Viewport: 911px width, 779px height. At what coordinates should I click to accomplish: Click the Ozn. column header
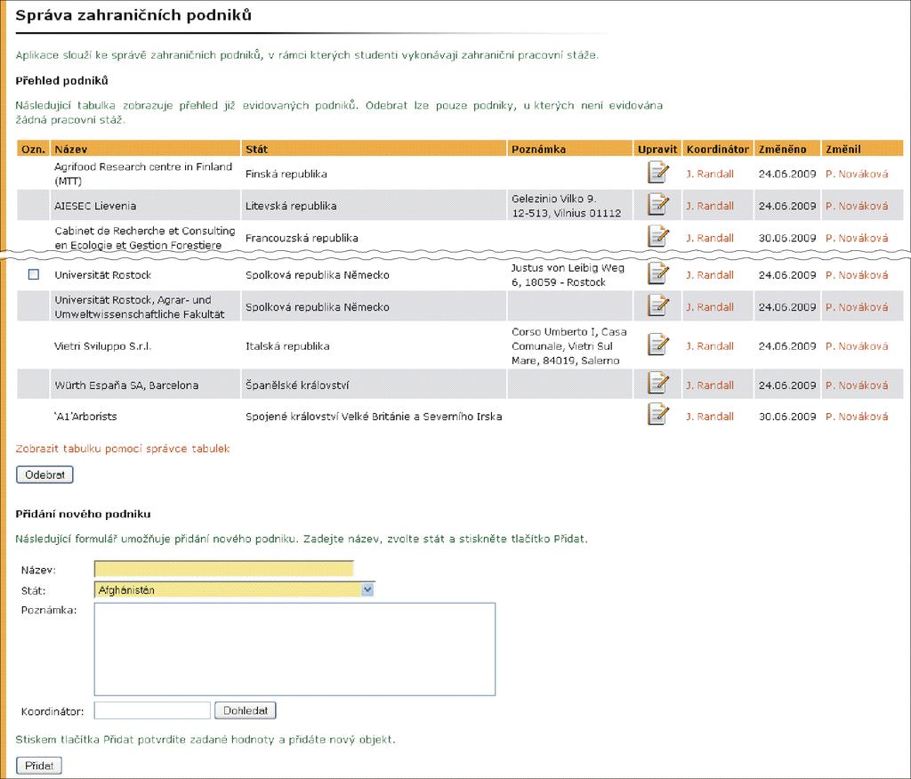(33, 149)
